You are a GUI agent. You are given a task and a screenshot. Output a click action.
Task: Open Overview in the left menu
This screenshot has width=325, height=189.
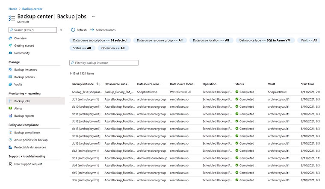pos(21,38)
